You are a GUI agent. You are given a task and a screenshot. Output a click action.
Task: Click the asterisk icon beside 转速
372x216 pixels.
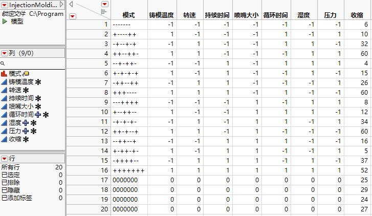coord(26,90)
